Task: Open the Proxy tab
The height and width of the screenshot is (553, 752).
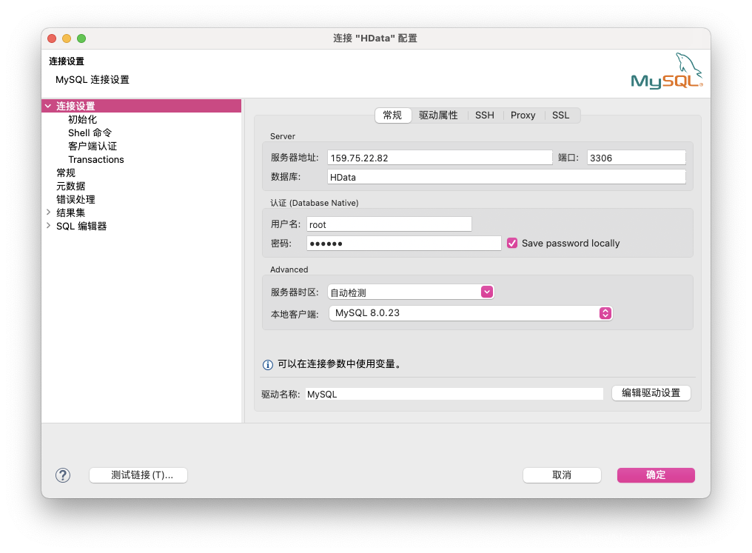Action: tap(523, 115)
